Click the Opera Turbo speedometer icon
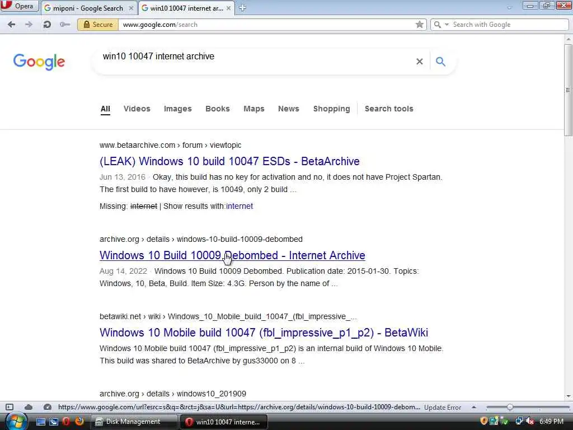Screen dimensions: 573x430 pos(47,407)
